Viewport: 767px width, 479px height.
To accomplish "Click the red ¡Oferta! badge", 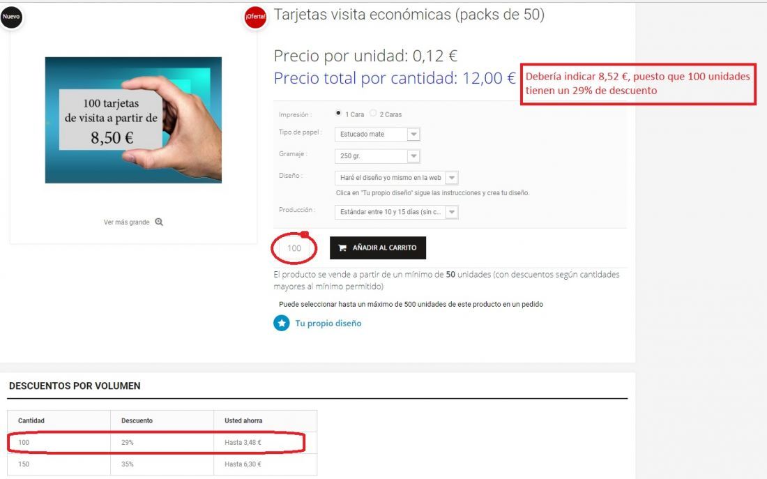I will coord(255,17).
